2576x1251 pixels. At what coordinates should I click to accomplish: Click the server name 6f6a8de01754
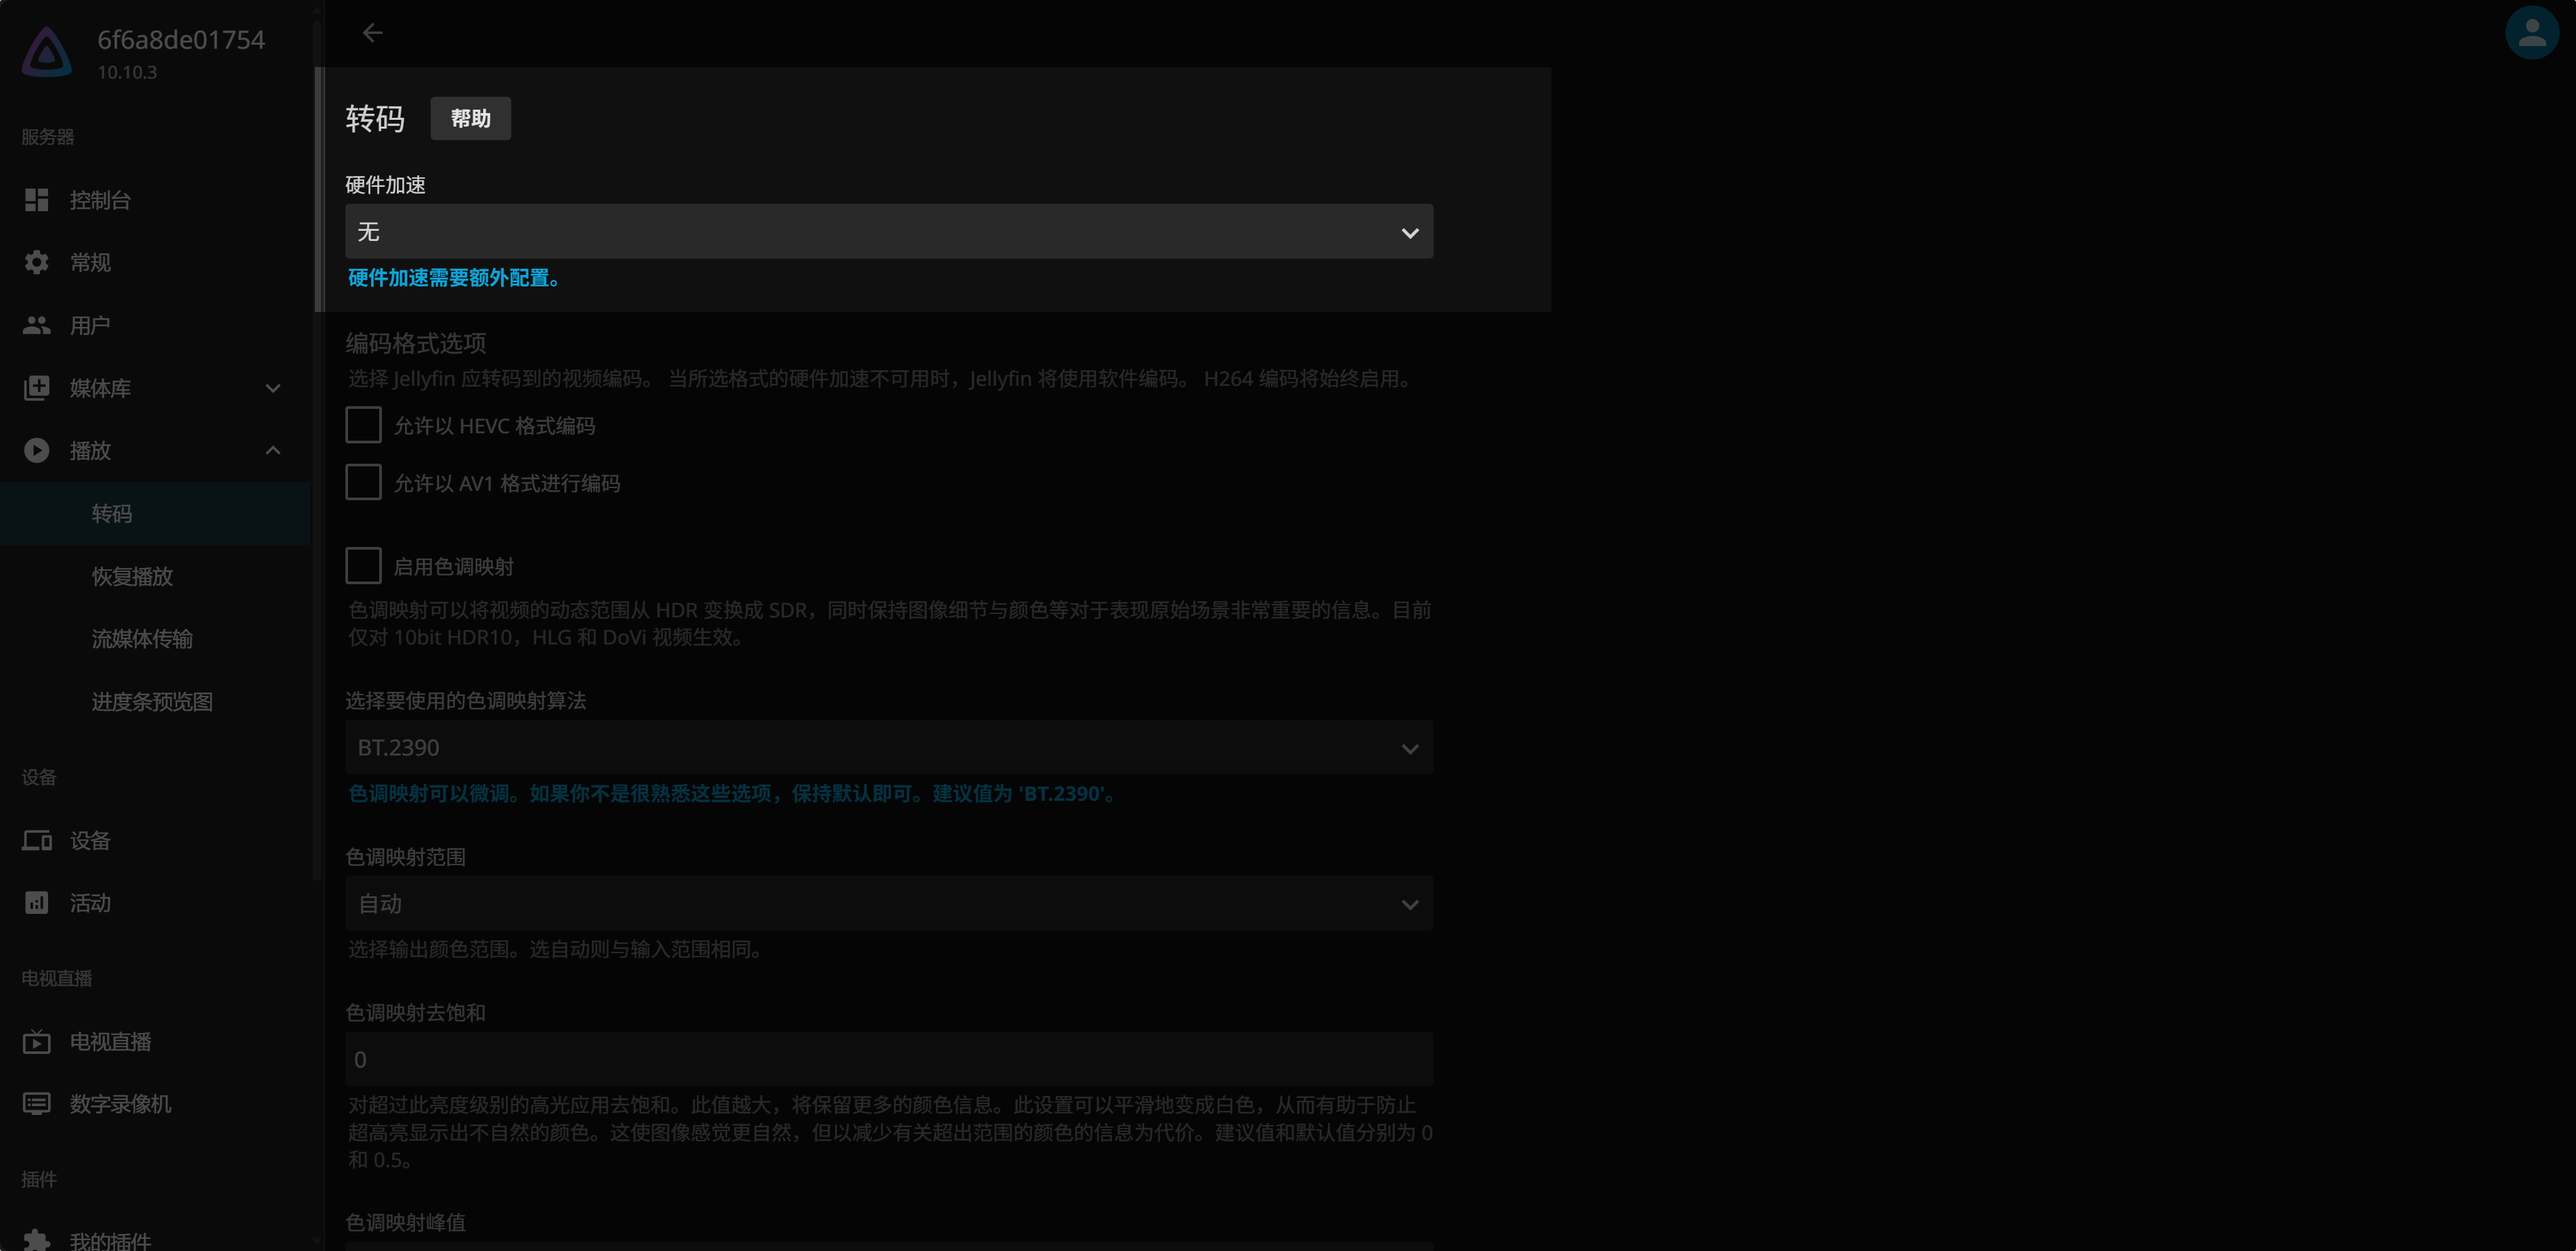(181, 39)
